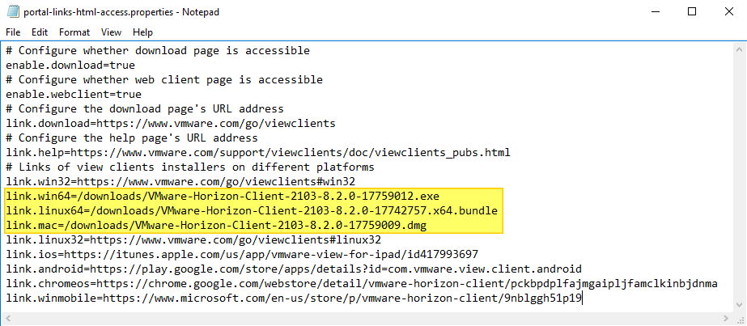This screenshot has height=326, width=747.
Task: Click the link.chromeos webstore line
Action: click(362, 284)
